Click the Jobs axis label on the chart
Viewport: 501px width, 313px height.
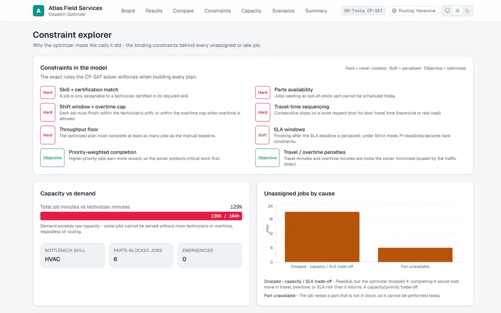click(x=267, y=229)
